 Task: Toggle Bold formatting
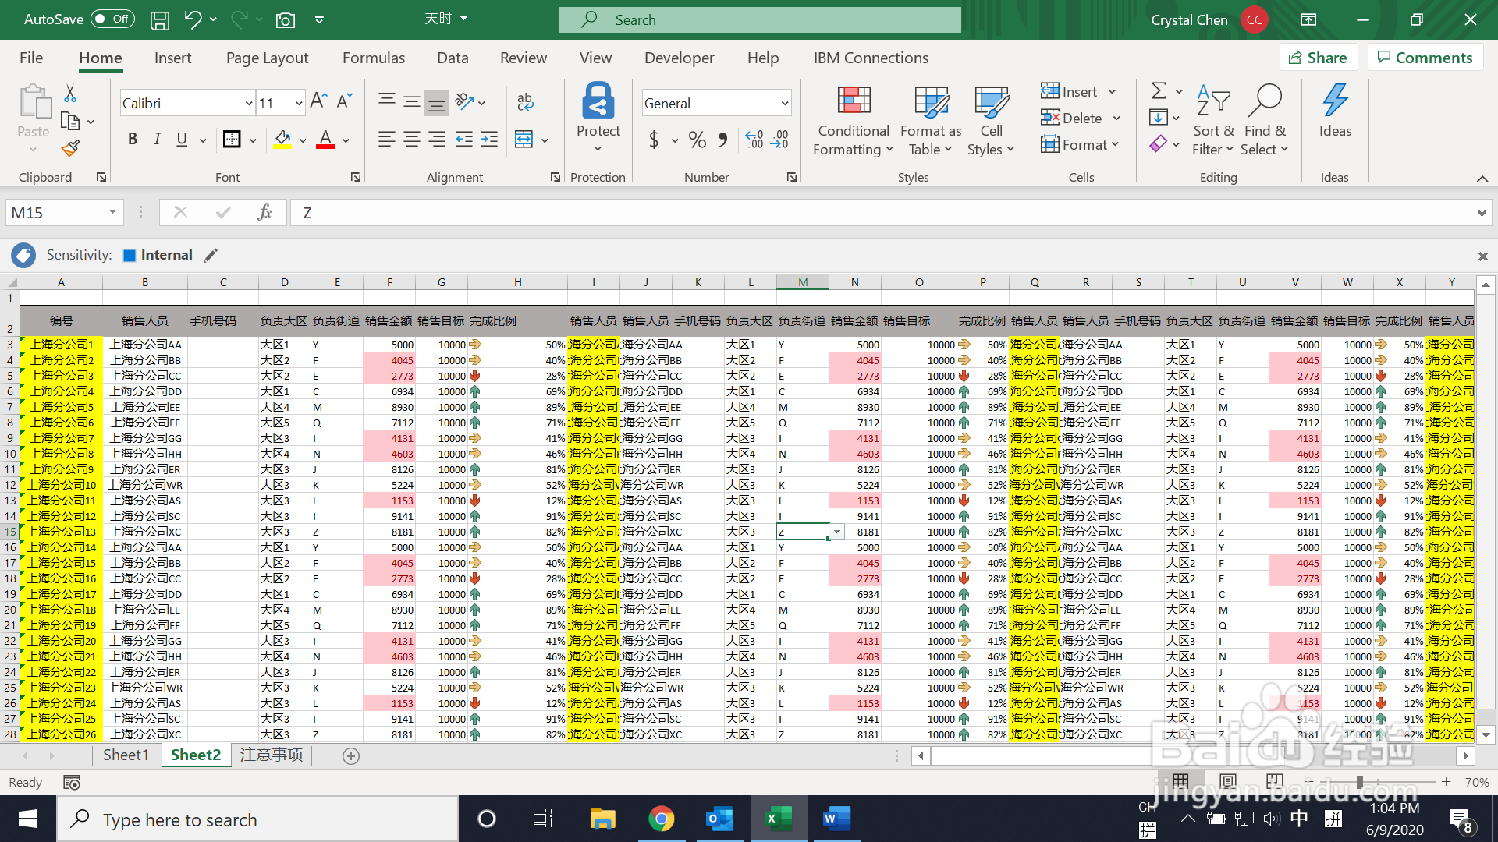tap(132, 140)
